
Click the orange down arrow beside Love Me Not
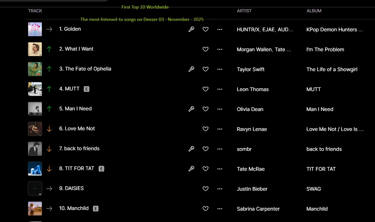[x=49, y=129]
